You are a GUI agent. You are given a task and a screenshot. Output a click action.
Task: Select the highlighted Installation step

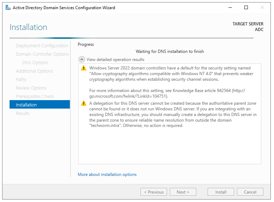click(x=40, y=105)
